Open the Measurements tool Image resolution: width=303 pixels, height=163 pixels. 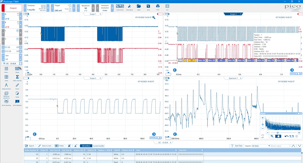pos(6,86)
